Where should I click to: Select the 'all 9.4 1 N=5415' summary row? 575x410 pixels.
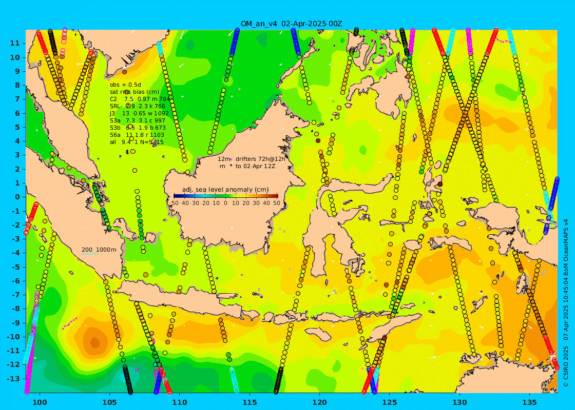point(137,142)
